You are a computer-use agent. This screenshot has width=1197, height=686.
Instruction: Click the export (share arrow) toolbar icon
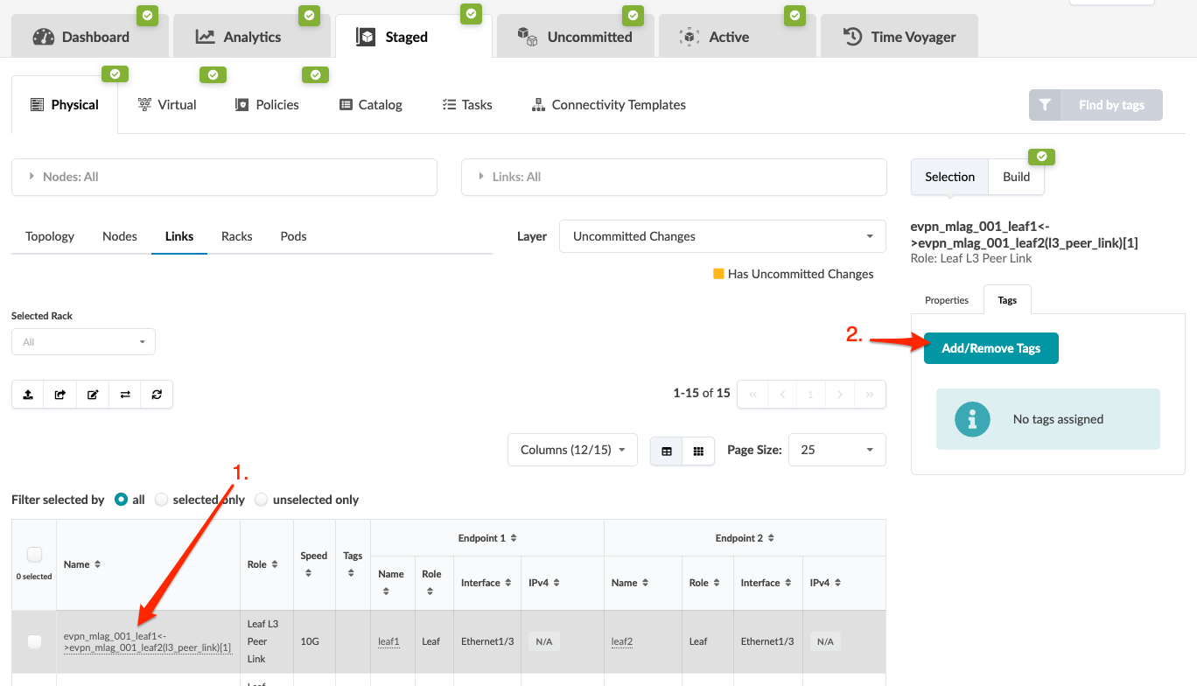(60, 395)
